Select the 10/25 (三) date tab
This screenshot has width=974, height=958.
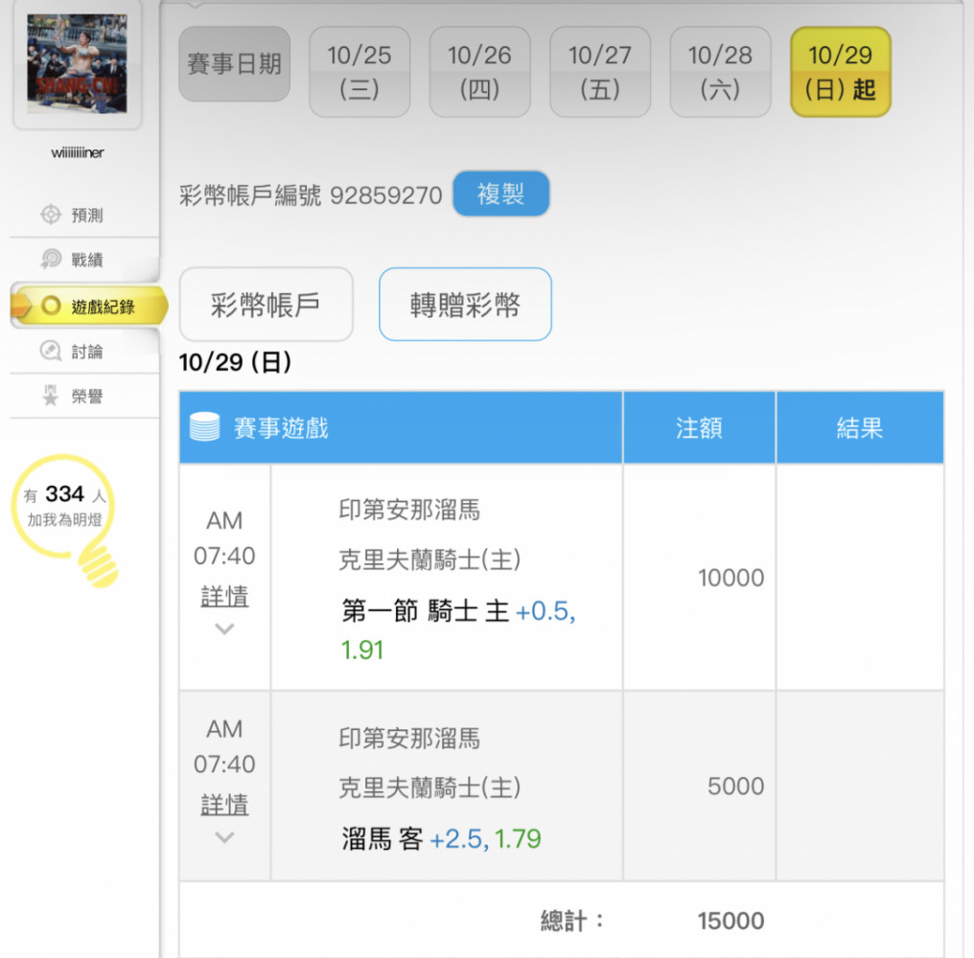(x=359, y=72)
